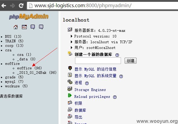Select the corp (13) database
The width and height of the screenshot is (178, 124).
pyautogui.click(x=14, y=46)
